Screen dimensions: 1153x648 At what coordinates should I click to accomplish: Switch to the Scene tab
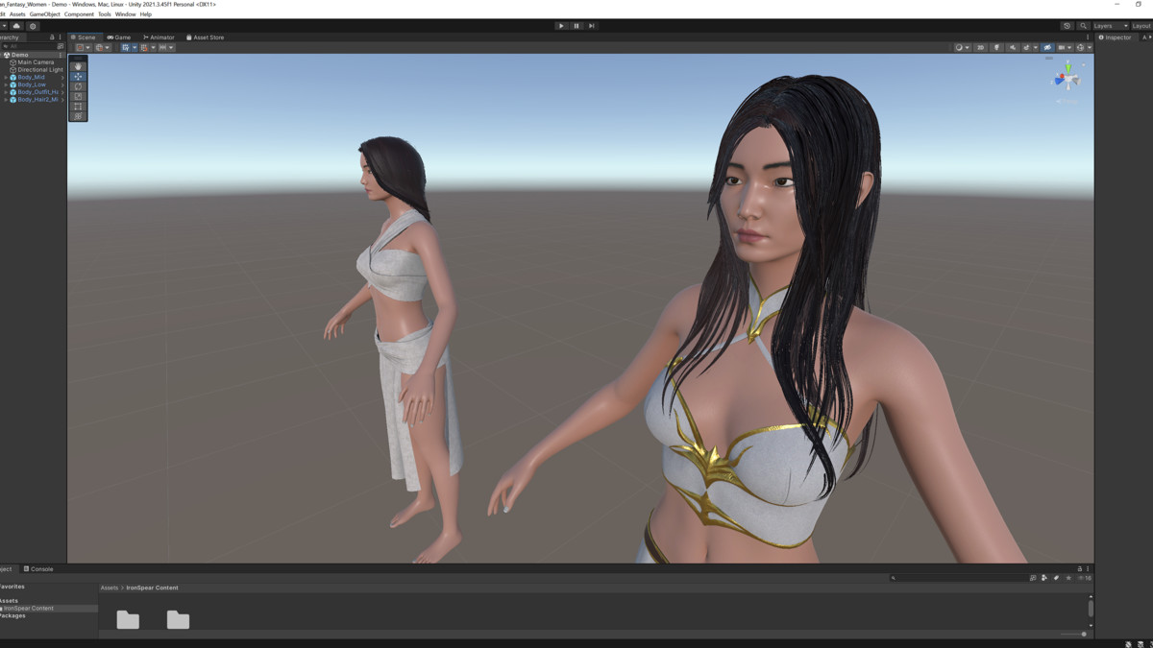click(84, 37)
